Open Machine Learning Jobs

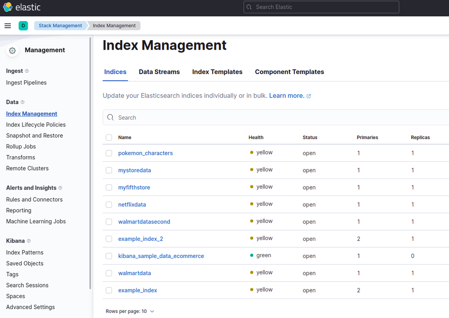point(36,221)
